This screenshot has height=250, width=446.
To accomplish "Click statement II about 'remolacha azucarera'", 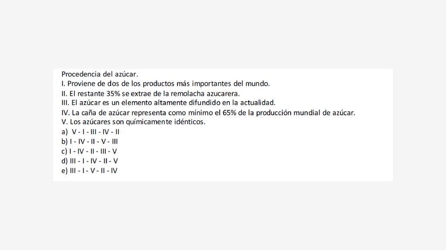I will point(150,94).
